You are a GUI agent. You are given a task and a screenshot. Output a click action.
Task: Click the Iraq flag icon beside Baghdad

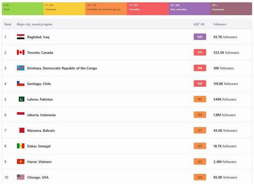(x=21, y=37)
